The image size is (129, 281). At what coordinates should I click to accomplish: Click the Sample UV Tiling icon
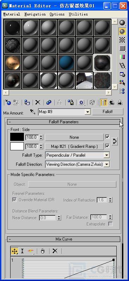tap(122, 48)
